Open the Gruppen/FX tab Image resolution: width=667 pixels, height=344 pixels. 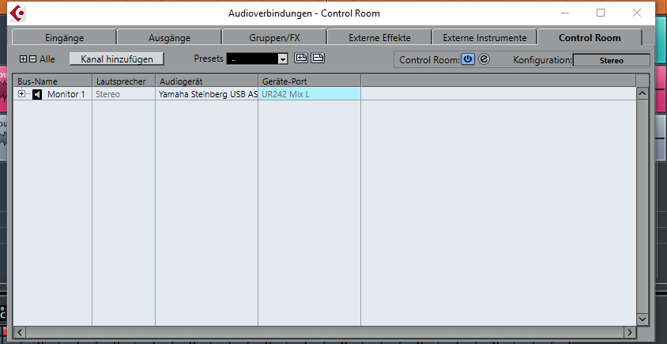tap(274, 37)
